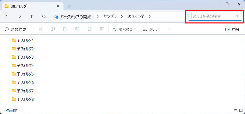Switch to large thumbnails view layout

click(x=241, y=111)
